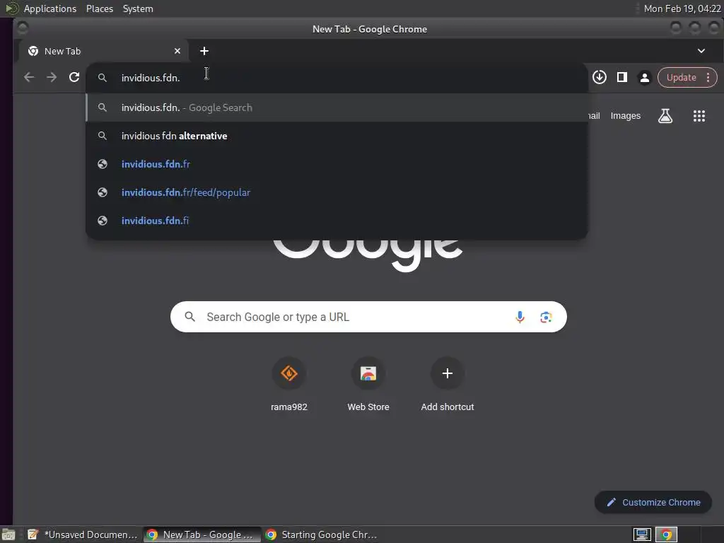The image size is (724, 543).
Task: Choose the 'invidious.fdn. - Google Search' suggestion
Action: tap(337, 107)
